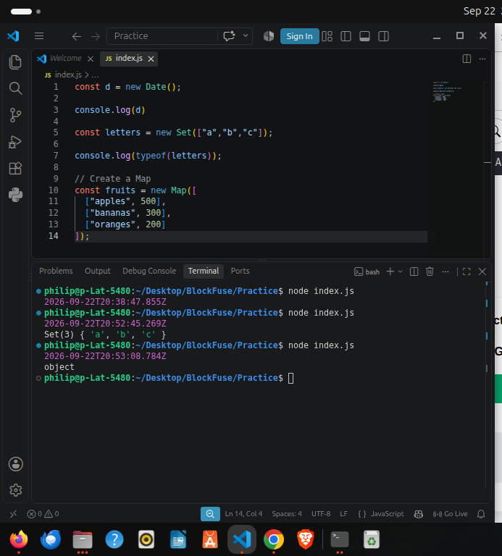This screenshot has height=556, width=502.
Task: Start Go Live server
Action: tap(450, 514)
